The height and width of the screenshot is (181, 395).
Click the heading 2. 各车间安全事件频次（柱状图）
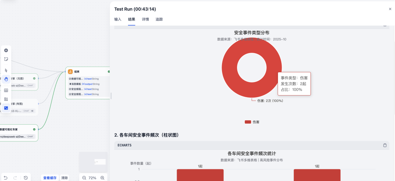[x=147, y=135]
